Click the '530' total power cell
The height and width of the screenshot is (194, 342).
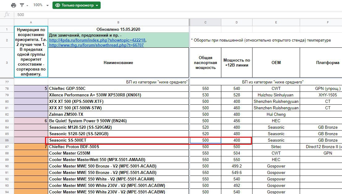pyautogui.click(x=206, y=95)
